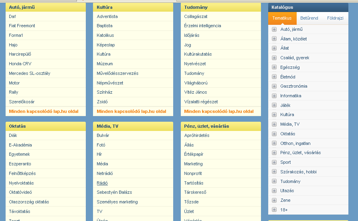Open all related pages under Autó, jármű
Viewport: 358px width, 221px height.
[44, 112]
